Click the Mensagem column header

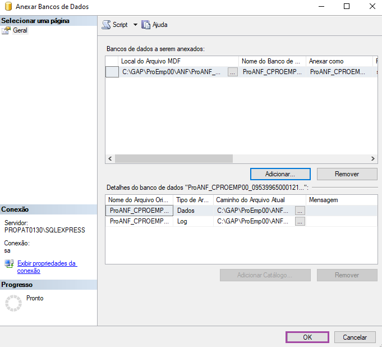[342, 200]
